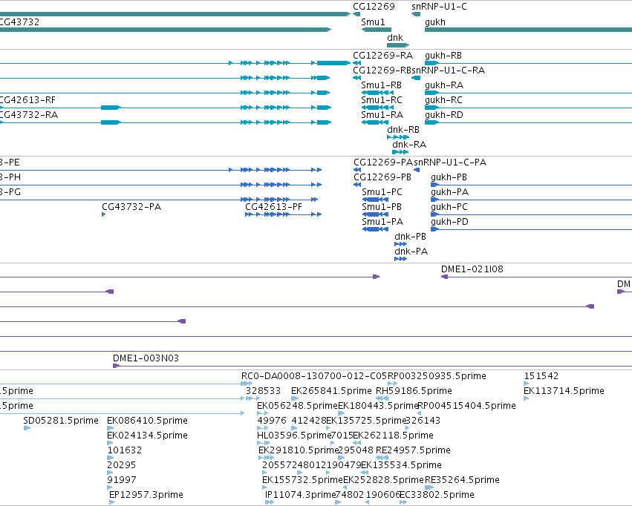Screen dimensions: 632x506
Task: Select the 328533 feature label
Action: [263, 391]
